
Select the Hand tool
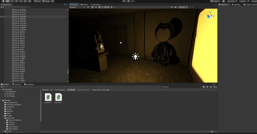pyautogui.click(x=3, y=1)
